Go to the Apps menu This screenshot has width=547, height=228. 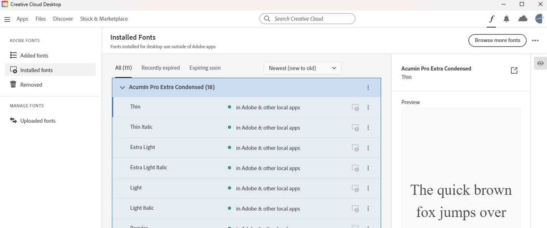(22, 19)
